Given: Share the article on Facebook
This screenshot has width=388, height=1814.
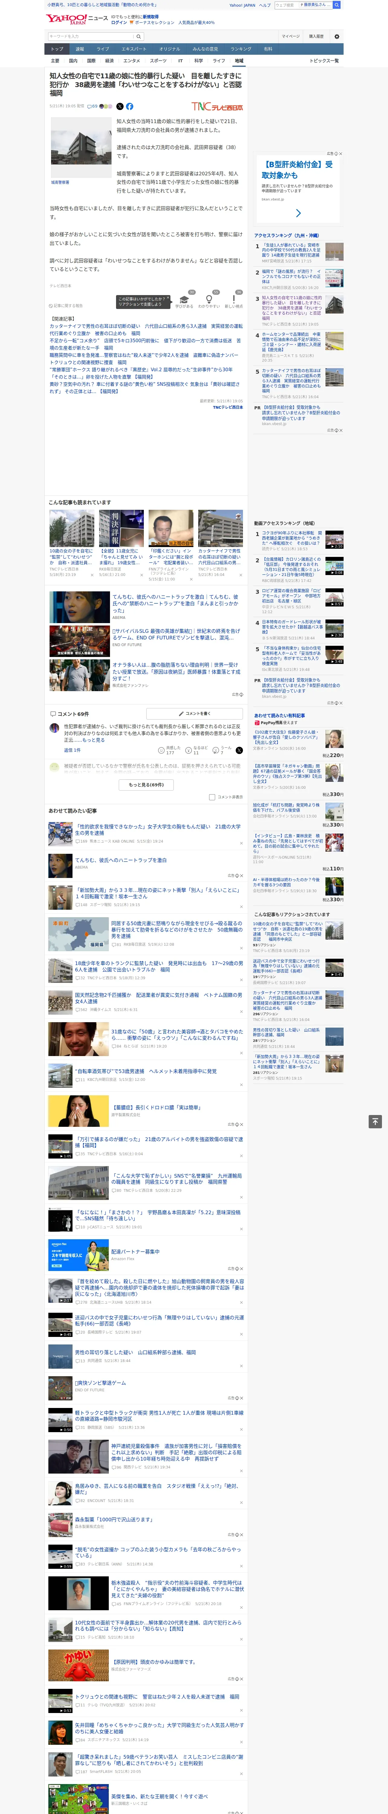Looking at the screenshot, I should coord(130,106).
